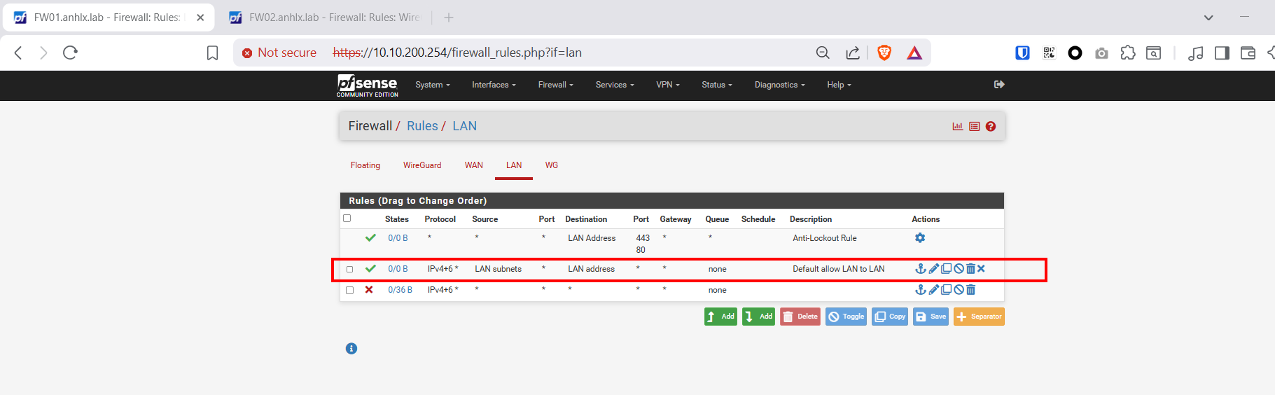Open the Anti-Lockout Rule gear settings
This screenshot has height=395, width=1275.
(x=920, y=238)
